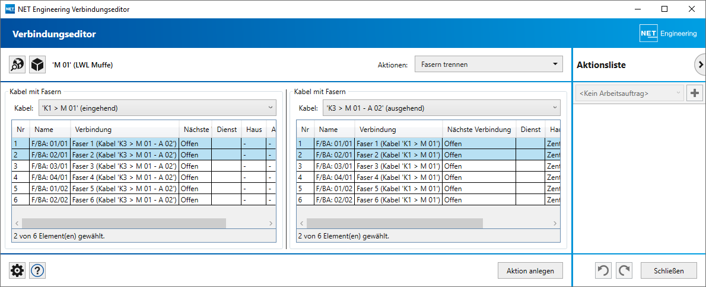This screenshot has height=287, width=706.
Task: Click right table cell 'F/BA: 02/02'
Action: (x=335, y=199)
